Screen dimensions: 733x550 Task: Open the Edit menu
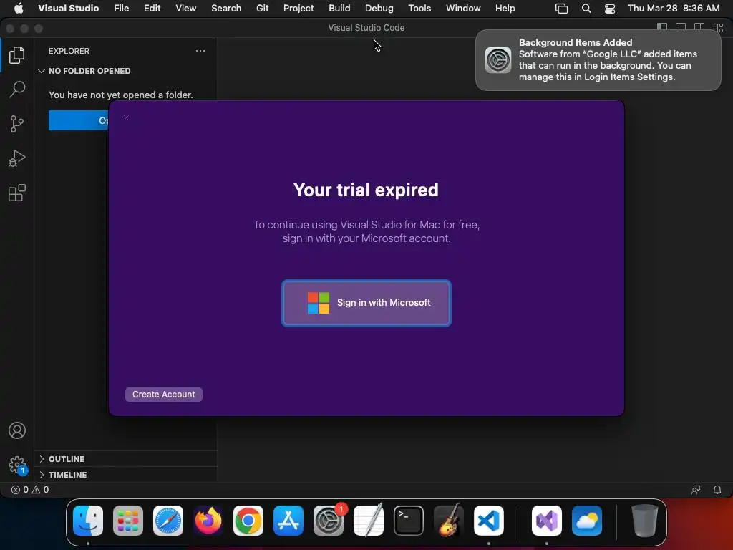click(152, 9)
